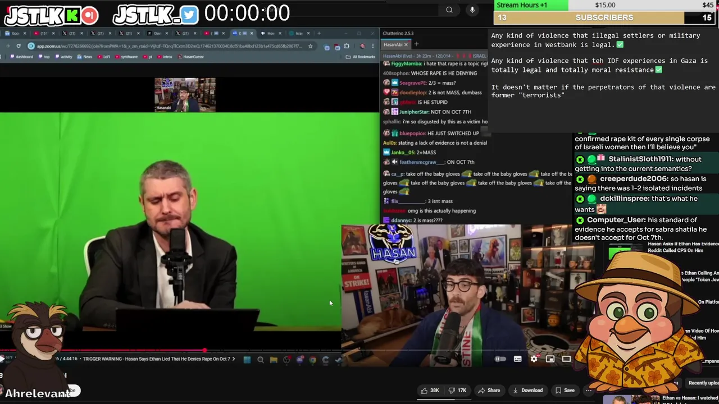Dislike the video with 17K dislikes
719x404 pixels.
[458, 391]
